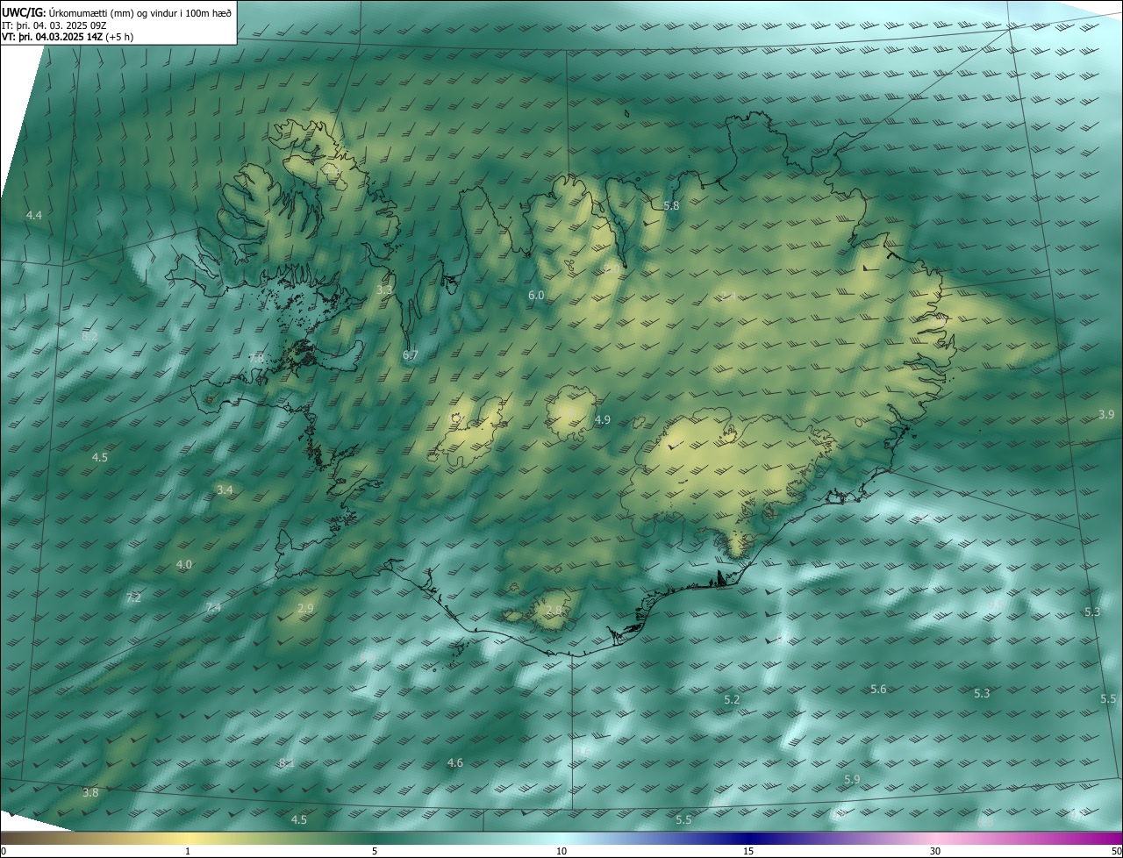This screenshot has width=1123, height=858.
Task: Click the 4.4 value on the map
Action: pyautogui.click(x=34, y=215)
